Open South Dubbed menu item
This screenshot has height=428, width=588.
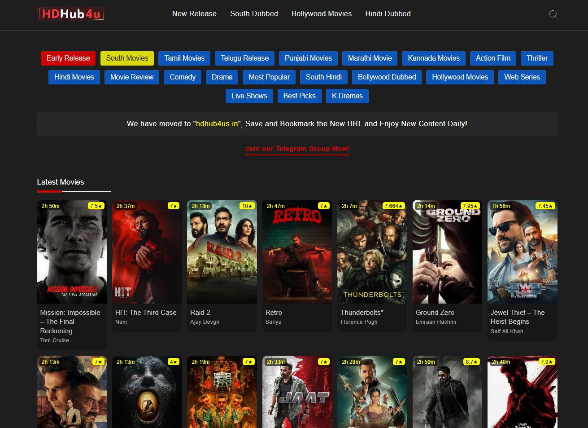click(x=254, y=14)
